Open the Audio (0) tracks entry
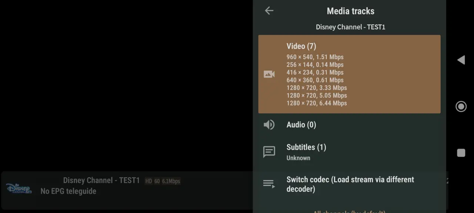 click(349, 125)
